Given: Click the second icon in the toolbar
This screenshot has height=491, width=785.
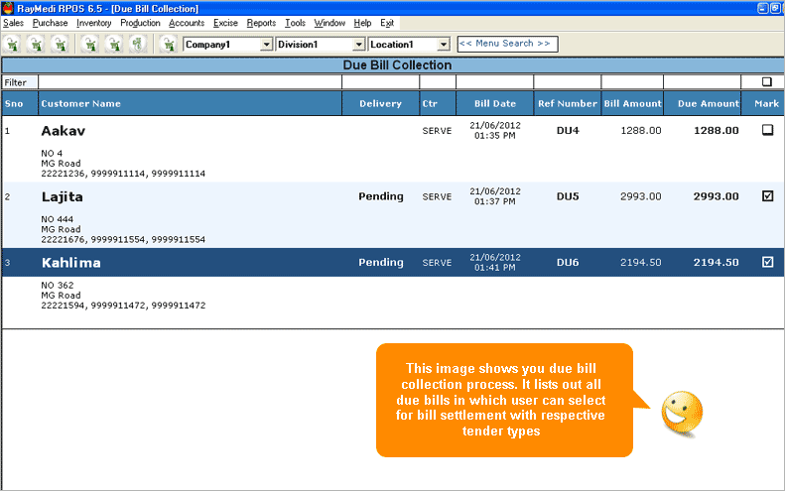Looking at the screenshot, I should coord(37,45).
